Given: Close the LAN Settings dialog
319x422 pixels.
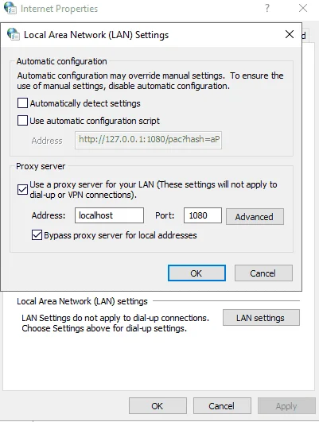Looking at the screenshot, I should pos(290,34).
